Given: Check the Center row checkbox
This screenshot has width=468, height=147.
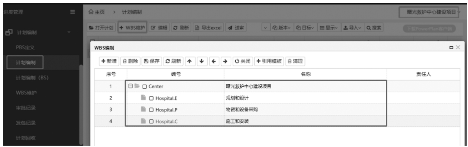Looking at the screenshot, I should coord(145,86).
